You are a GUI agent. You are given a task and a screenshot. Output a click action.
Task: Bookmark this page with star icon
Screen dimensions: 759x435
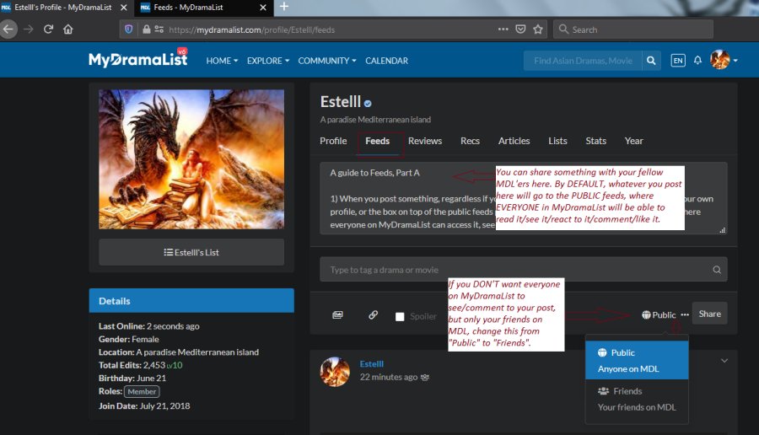tap(538, 29)
